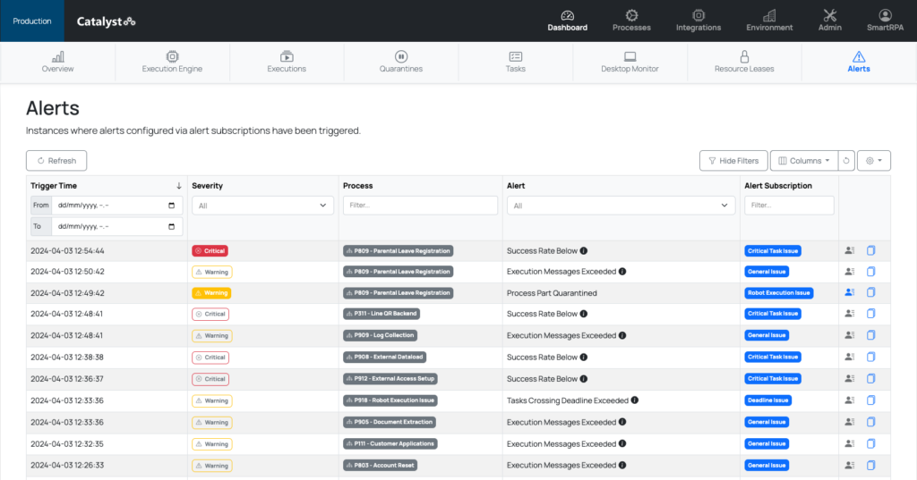This screenshot has height=480, width=917.
Task: Open the P311 - Line QR Backend process tag
Action: tap(381, 315)
